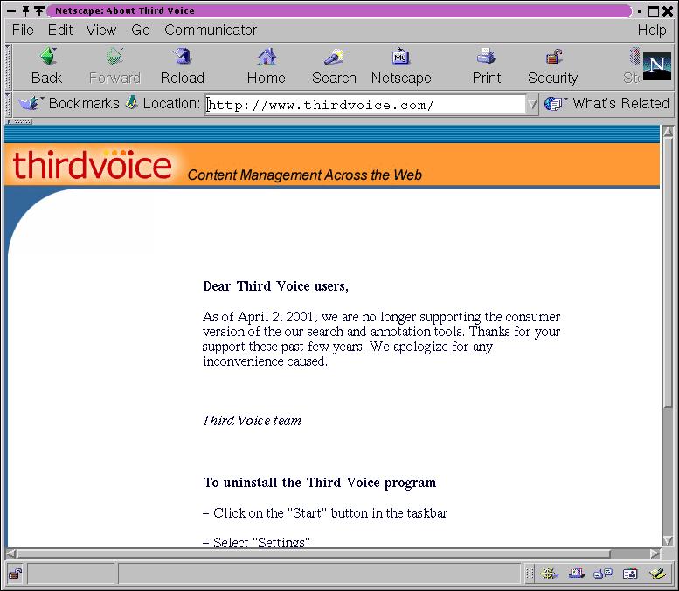Image resolution: width=679 pixels, height=591 pixels.
Task: Open the window menu button in the title bar
Action: (11, 10)
